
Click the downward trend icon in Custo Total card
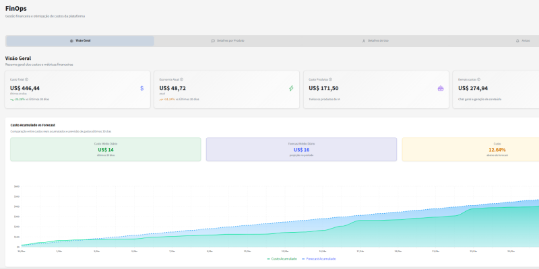click(11, 100)
